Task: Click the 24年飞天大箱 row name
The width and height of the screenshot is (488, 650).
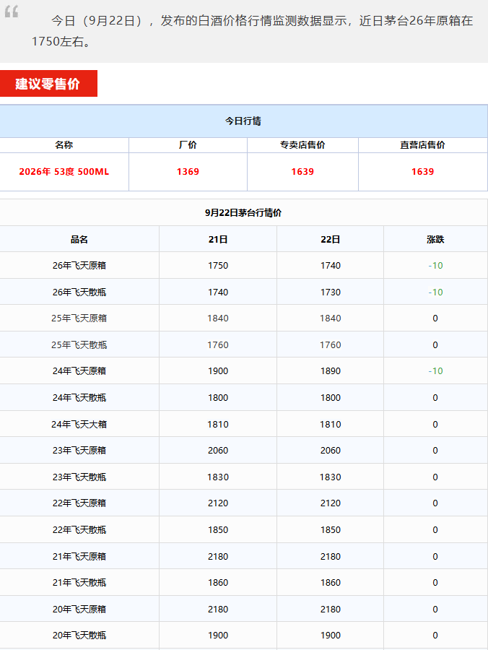Action: pos(79,424)
